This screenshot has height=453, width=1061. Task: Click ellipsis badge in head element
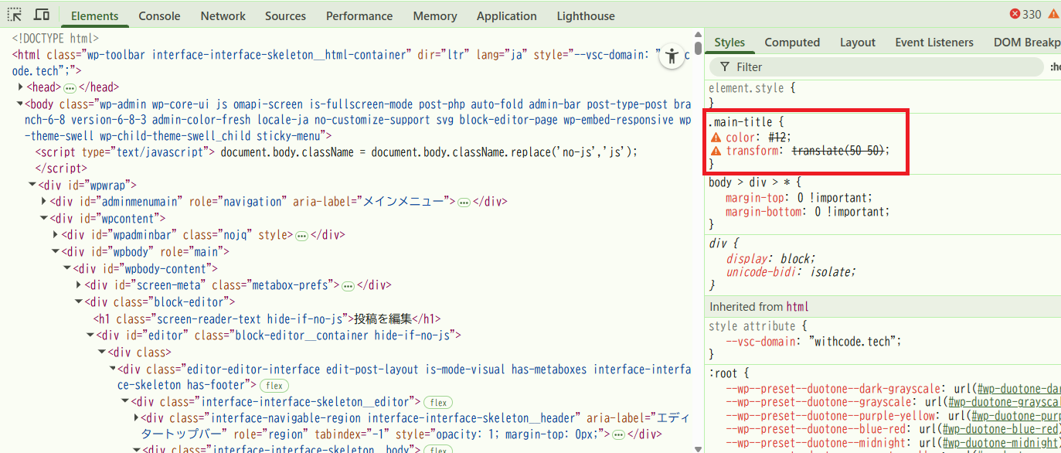(70, 88)
